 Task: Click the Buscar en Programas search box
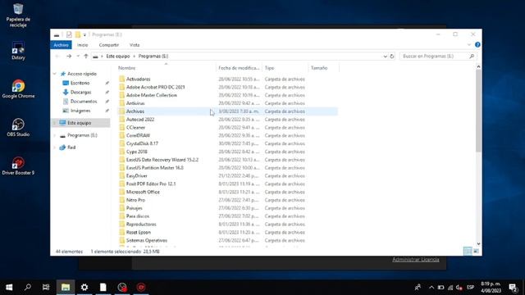click(x=437, y=57)
